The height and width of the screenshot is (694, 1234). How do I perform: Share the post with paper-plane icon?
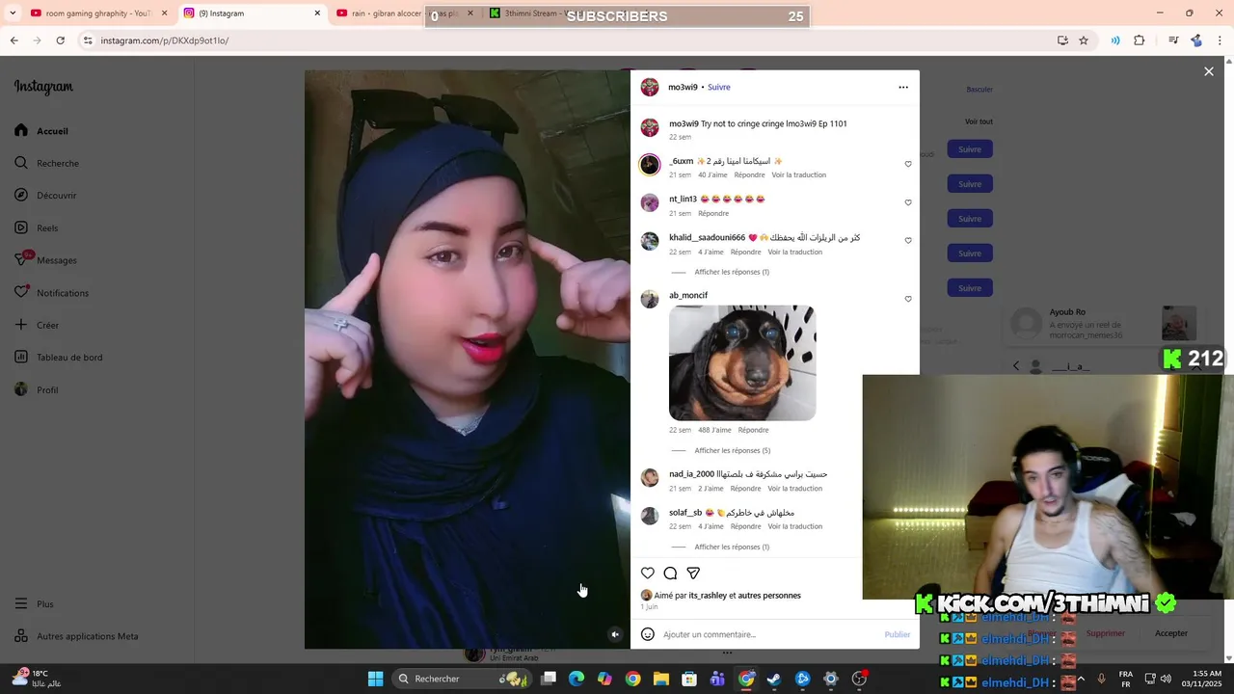click(x=693, y=574)
